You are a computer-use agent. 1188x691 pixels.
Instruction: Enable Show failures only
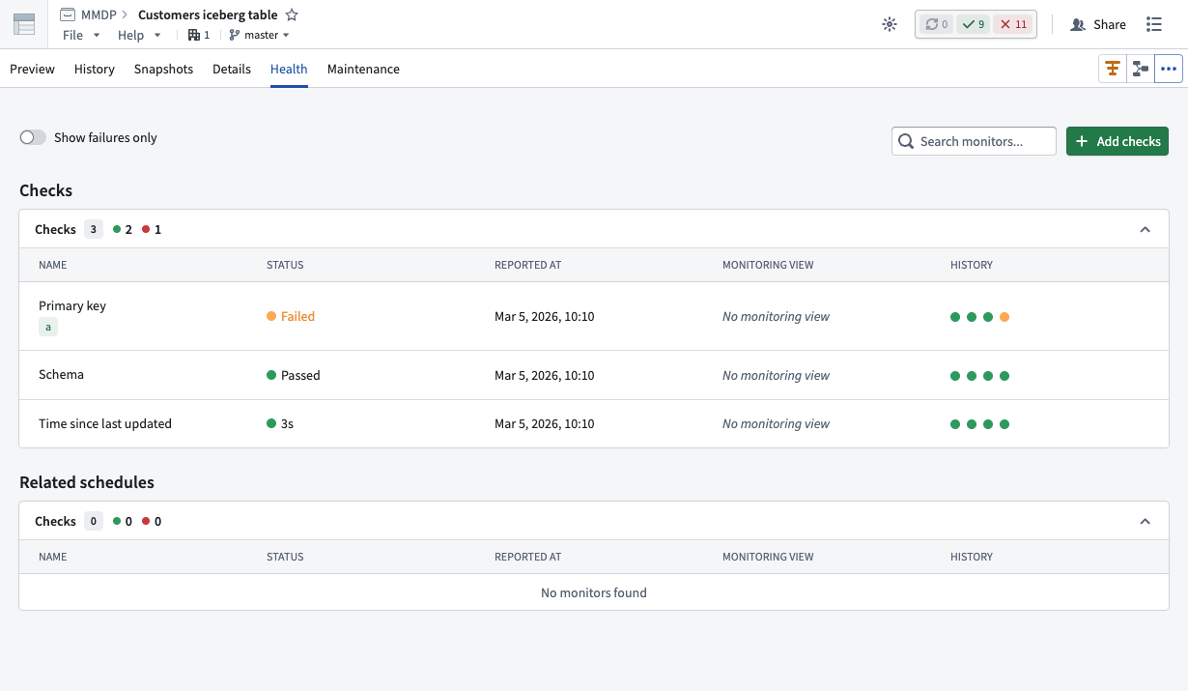32,137
